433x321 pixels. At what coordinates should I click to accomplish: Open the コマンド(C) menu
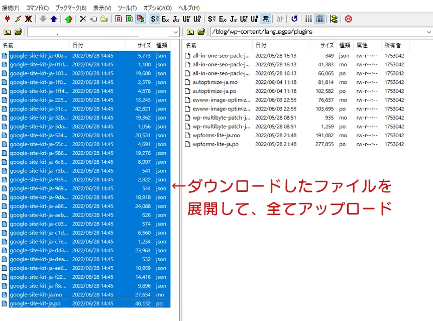coord(37,8)
